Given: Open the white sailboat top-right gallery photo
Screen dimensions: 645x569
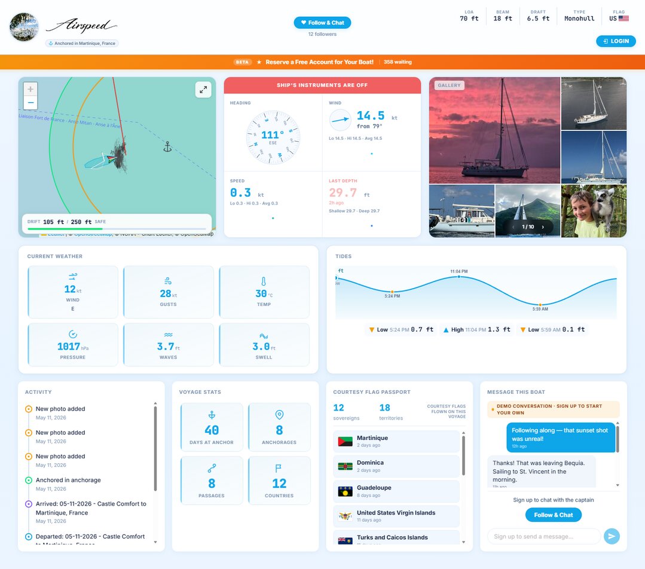Looking at the screenshot, I should coord(594,103).
